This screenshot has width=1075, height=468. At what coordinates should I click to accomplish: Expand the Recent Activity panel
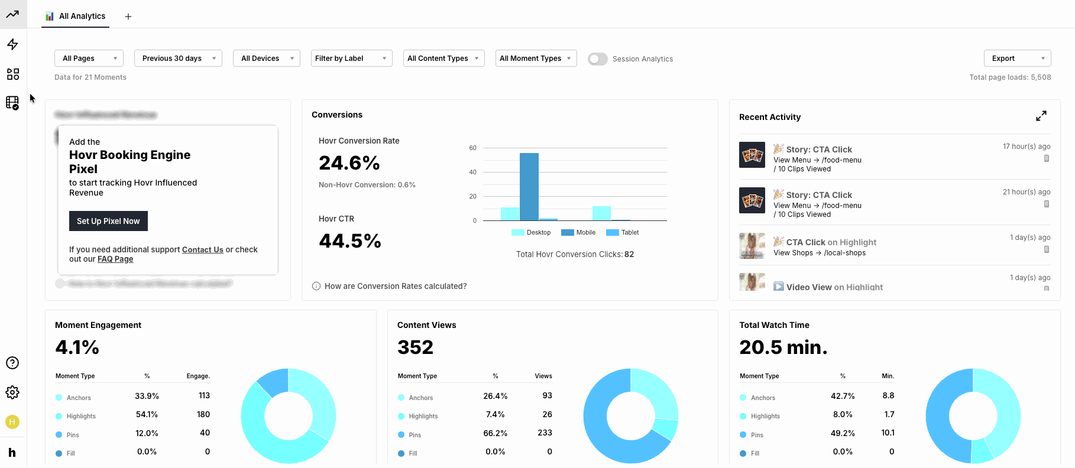1041,116
